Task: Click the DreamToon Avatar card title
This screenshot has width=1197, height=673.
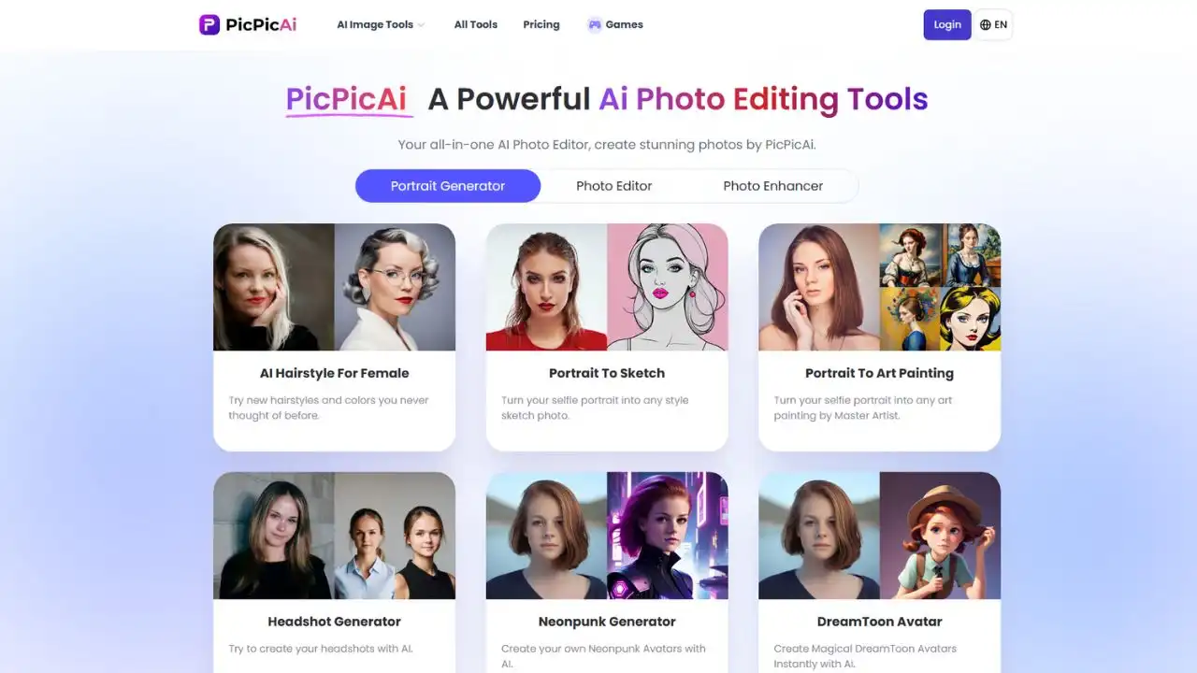Action: [x=880, y=622]
